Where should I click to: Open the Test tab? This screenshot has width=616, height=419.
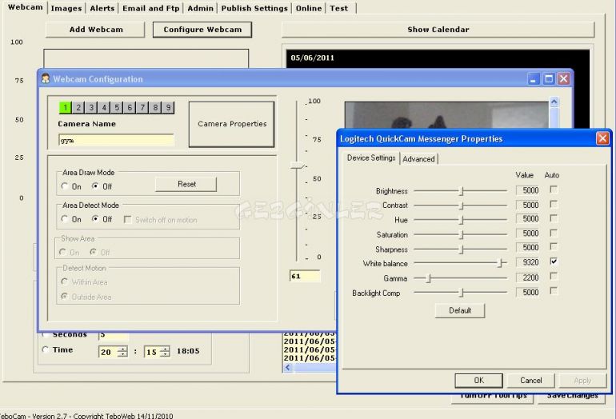pyautogui.click(x=339, y=8)
